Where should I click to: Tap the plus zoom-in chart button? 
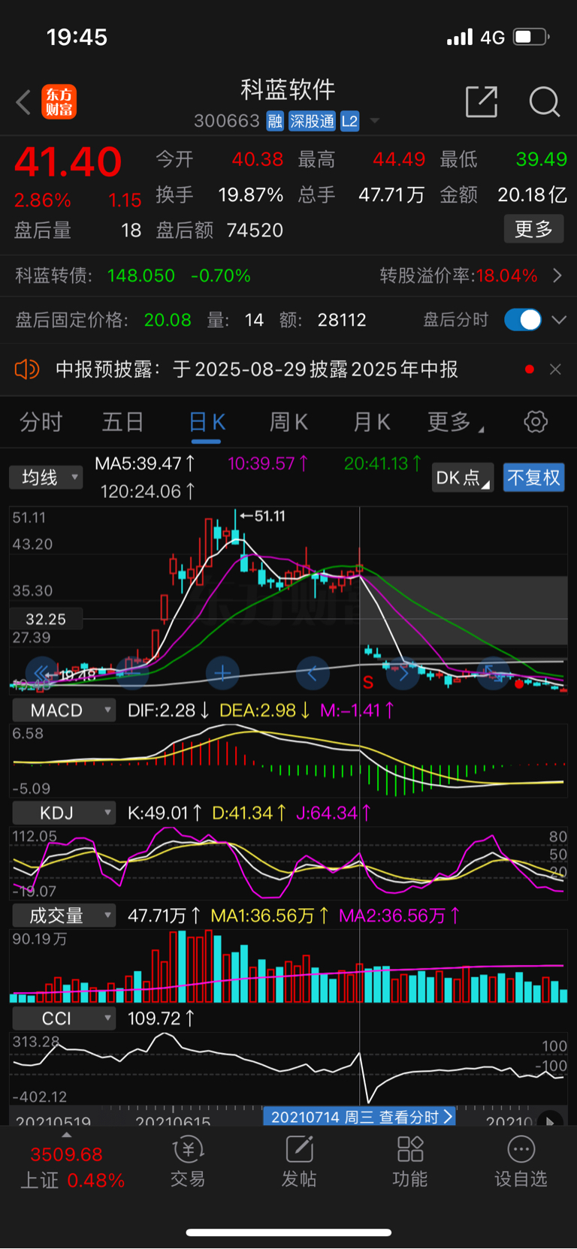click(222, 674)
